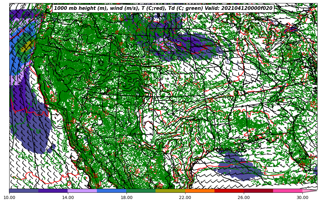320x203 pixels.
Task: Select the dark crimson 26–28 colorbar segment
Action: (x=258, y=191)
